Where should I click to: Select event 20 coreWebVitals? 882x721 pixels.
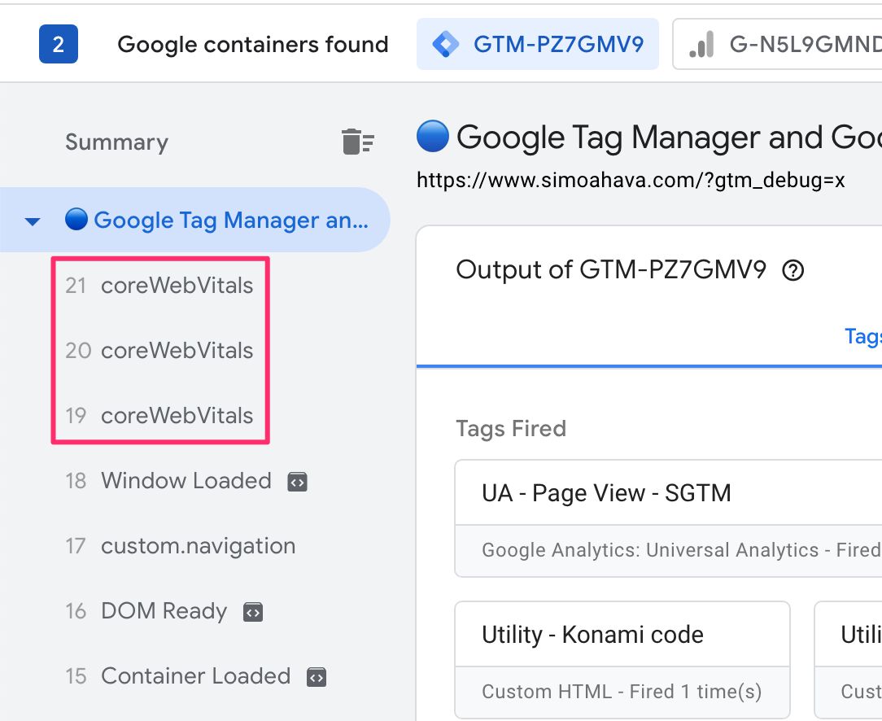click(159, 351)
